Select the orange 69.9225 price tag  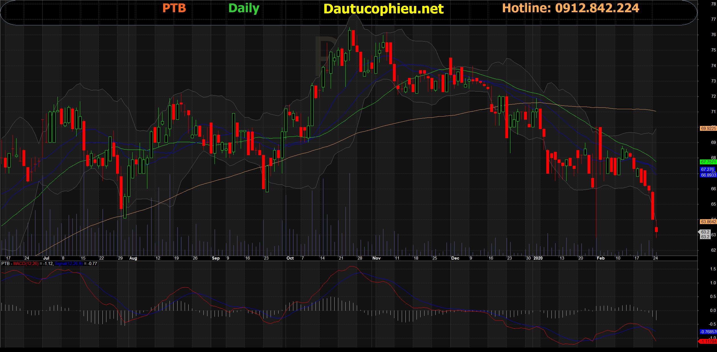coord(708,129)
